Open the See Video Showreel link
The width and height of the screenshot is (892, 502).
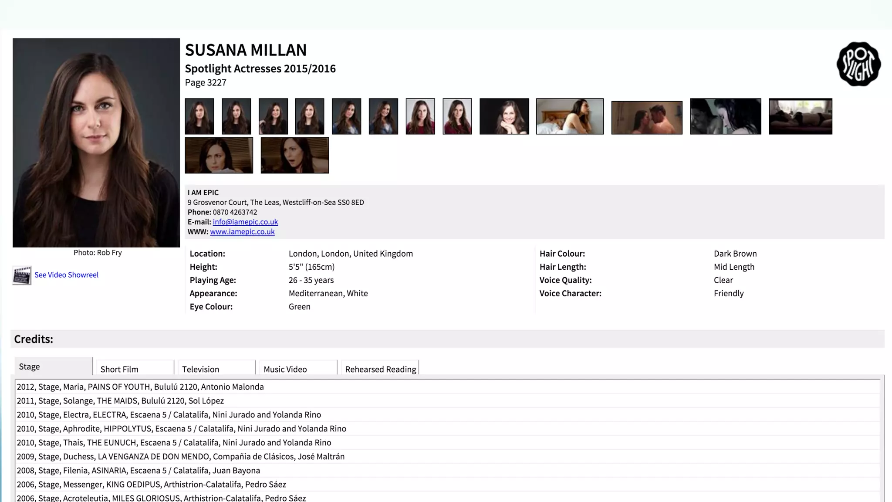[x=66, y=275]
